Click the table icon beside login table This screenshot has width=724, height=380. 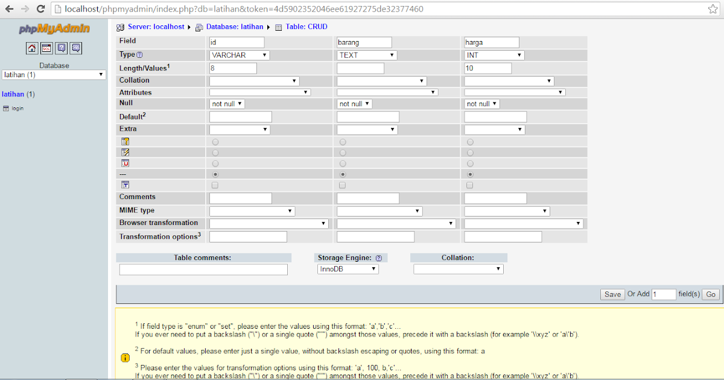5,108
